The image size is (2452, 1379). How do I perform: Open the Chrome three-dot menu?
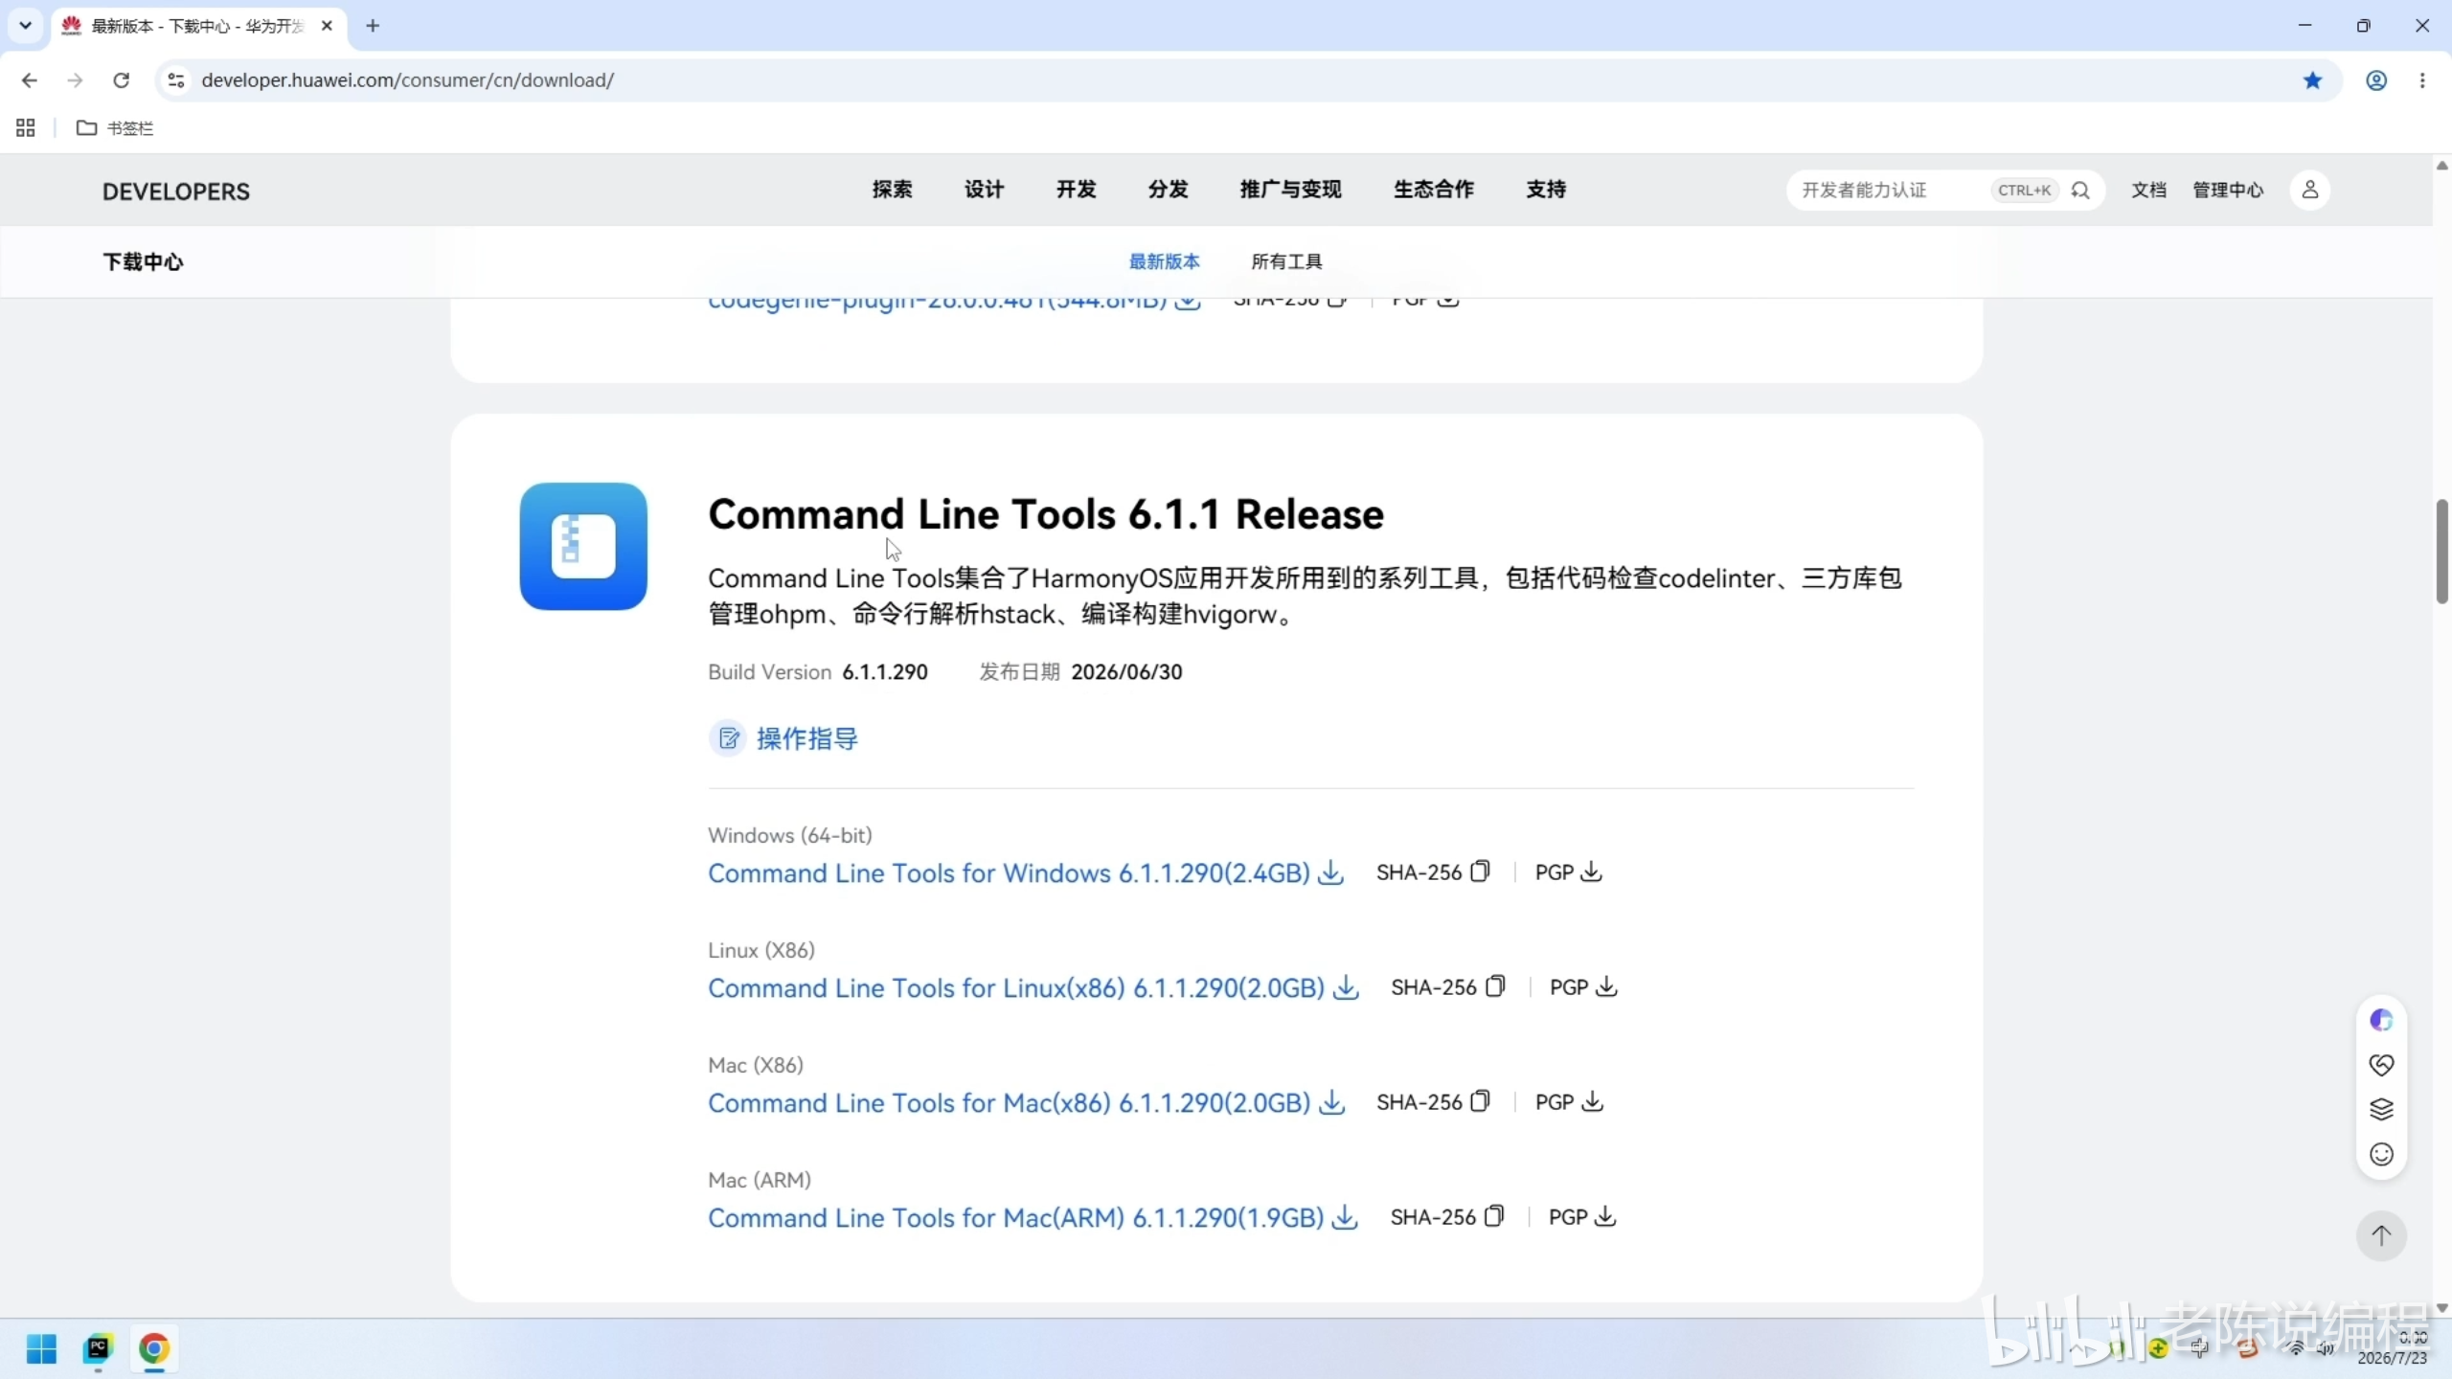(2422, 80)
